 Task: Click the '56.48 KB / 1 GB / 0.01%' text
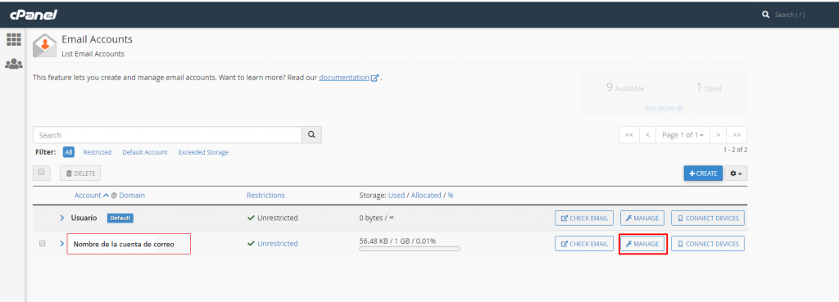click(397, 241)
